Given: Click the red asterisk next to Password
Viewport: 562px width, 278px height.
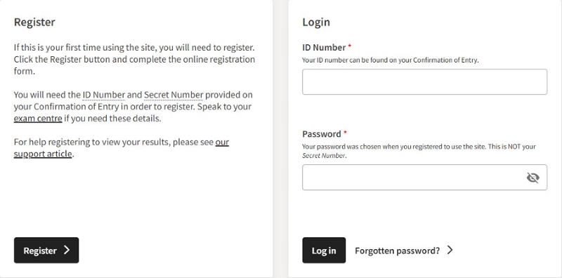Looking at the screenshot, I should (x=346, y=133).
